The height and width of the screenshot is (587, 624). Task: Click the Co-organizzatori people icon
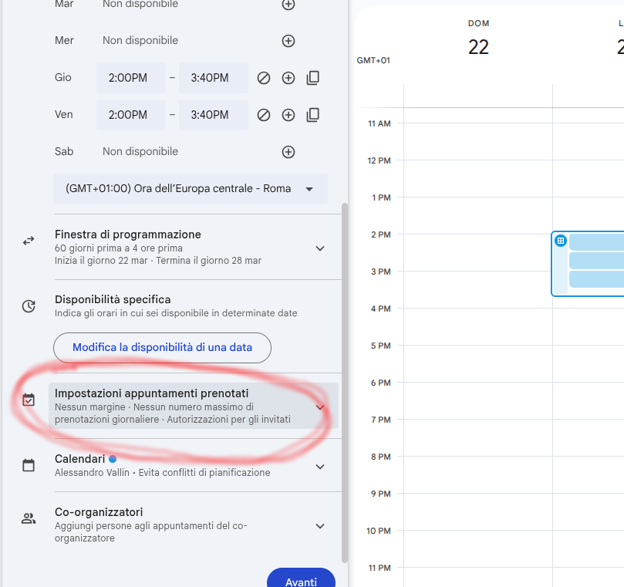tap(29, 518)
